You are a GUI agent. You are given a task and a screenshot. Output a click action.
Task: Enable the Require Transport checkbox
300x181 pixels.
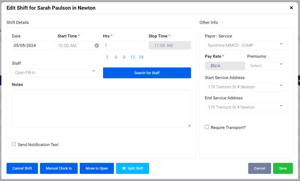(207, 127)
